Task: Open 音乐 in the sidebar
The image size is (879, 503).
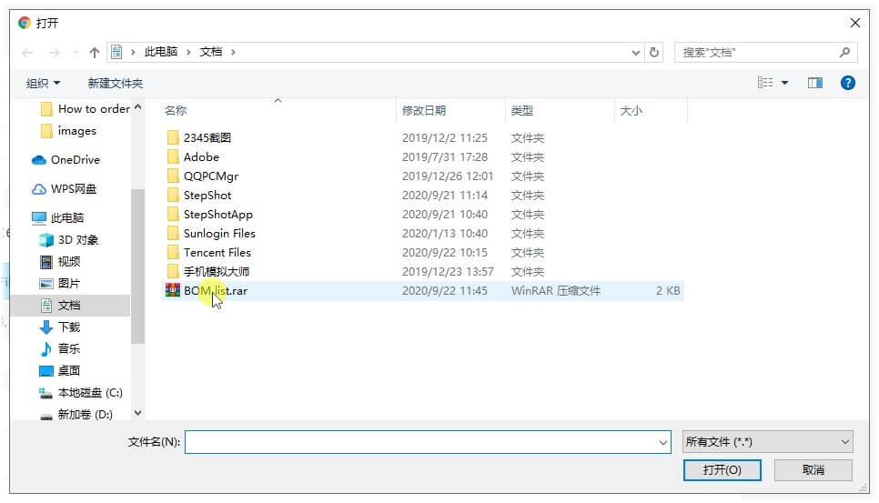Action: 60,349
